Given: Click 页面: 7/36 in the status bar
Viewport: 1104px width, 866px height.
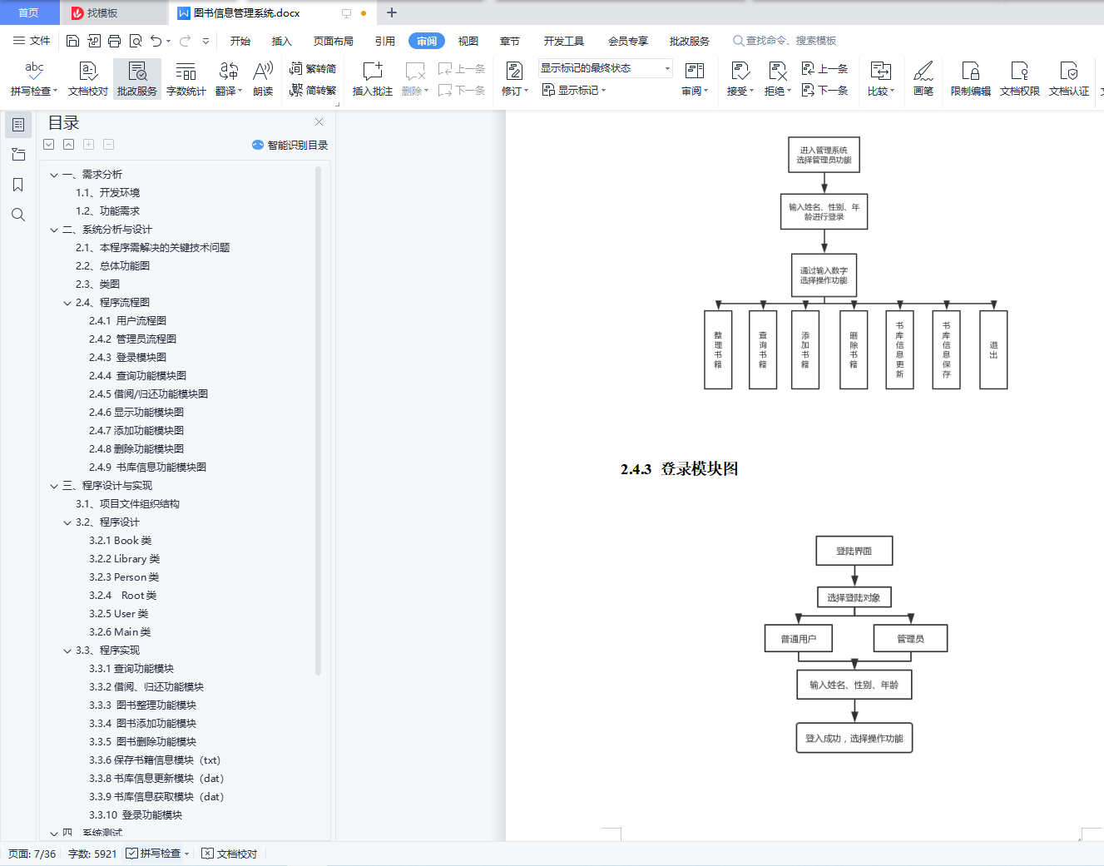Looking at the screenshot, I should [x=32, y=854].
